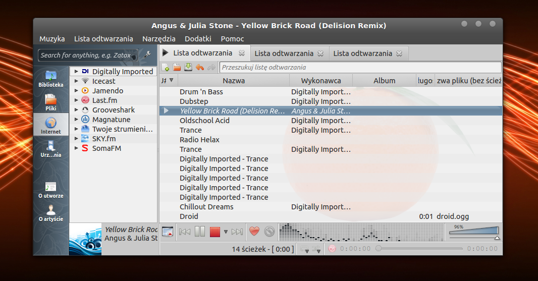538x281 pixels.
Task: Sort by the file name column header
Action: click(469, 81)
